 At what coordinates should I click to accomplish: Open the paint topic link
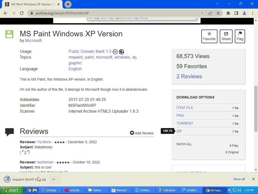coord(89,57)
